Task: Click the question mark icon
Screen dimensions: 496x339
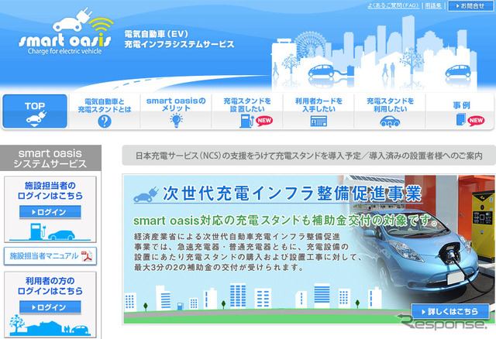Action: (105, 122)
